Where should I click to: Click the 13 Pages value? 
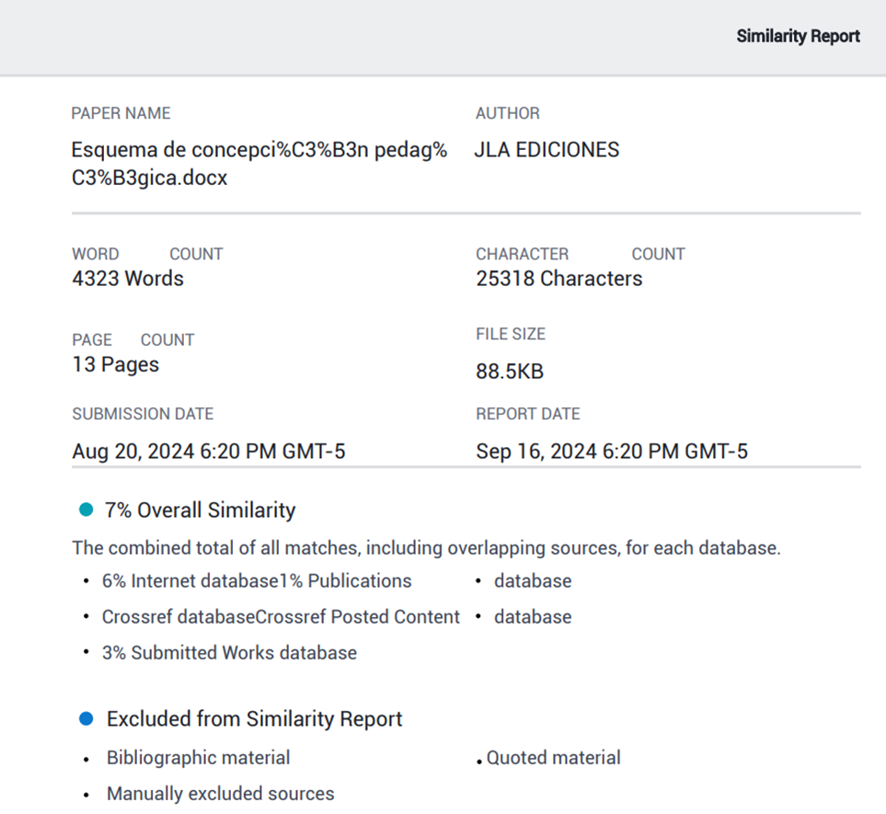pyautogui.click(x=115, y=364)
